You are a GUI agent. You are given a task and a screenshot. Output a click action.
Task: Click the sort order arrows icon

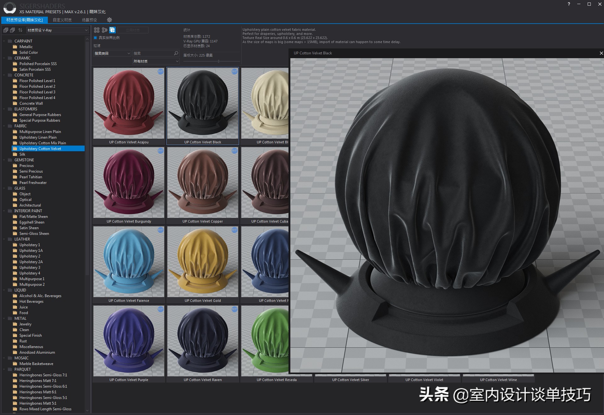[20, 30]
